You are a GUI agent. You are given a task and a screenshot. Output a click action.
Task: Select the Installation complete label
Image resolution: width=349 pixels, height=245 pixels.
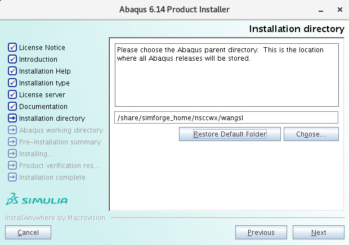[x=52, y=177]
